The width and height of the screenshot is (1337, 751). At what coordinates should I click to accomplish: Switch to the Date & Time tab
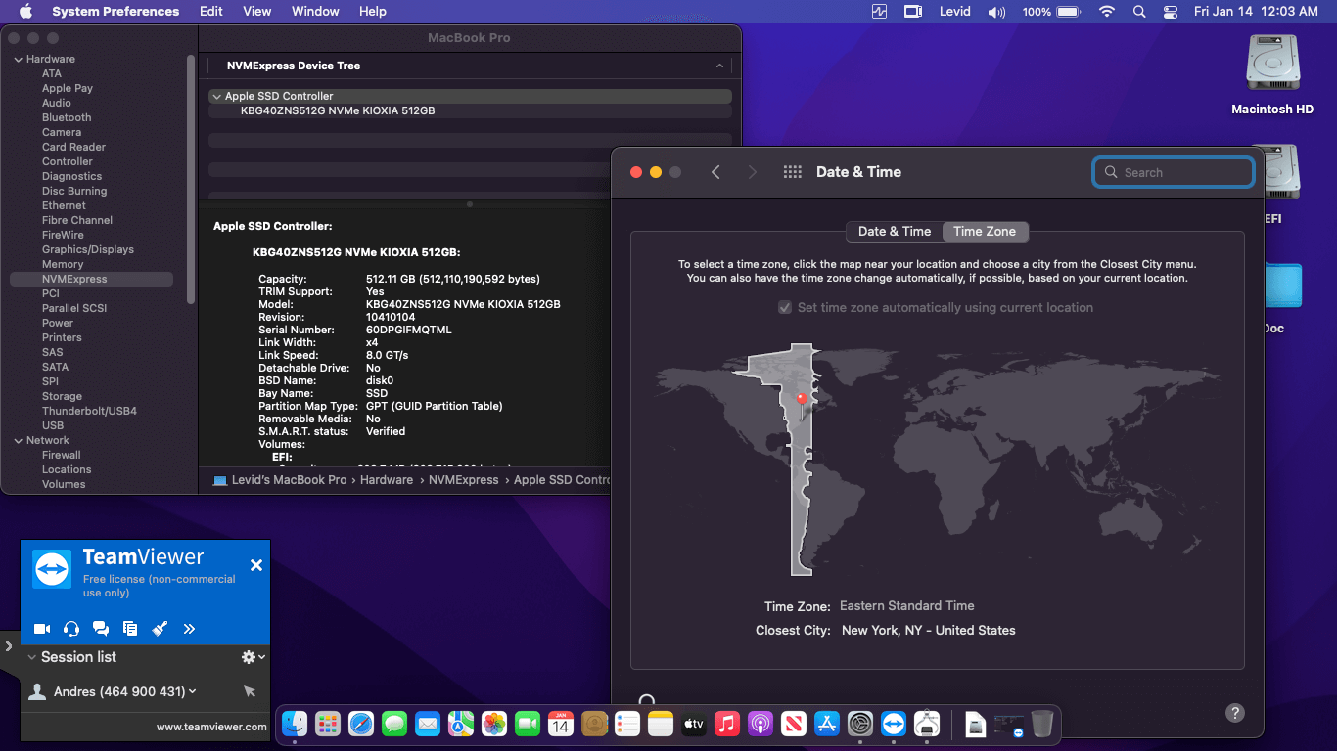click(895, 232)
